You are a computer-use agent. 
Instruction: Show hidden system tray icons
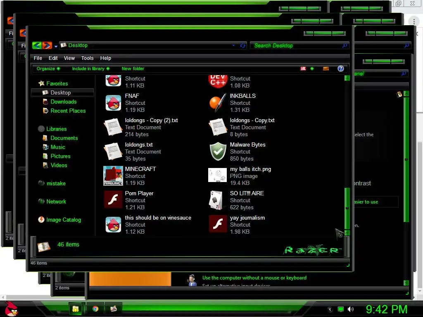click(330, 310)
